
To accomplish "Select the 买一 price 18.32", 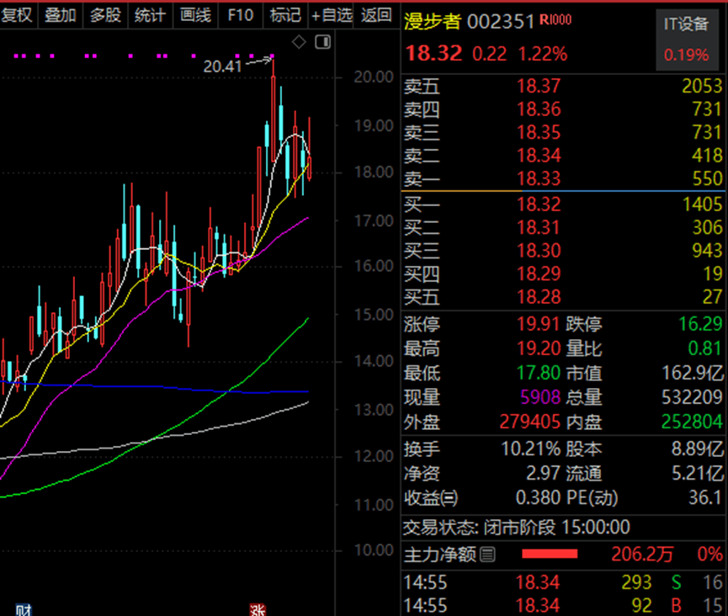I will coord(539,204).
